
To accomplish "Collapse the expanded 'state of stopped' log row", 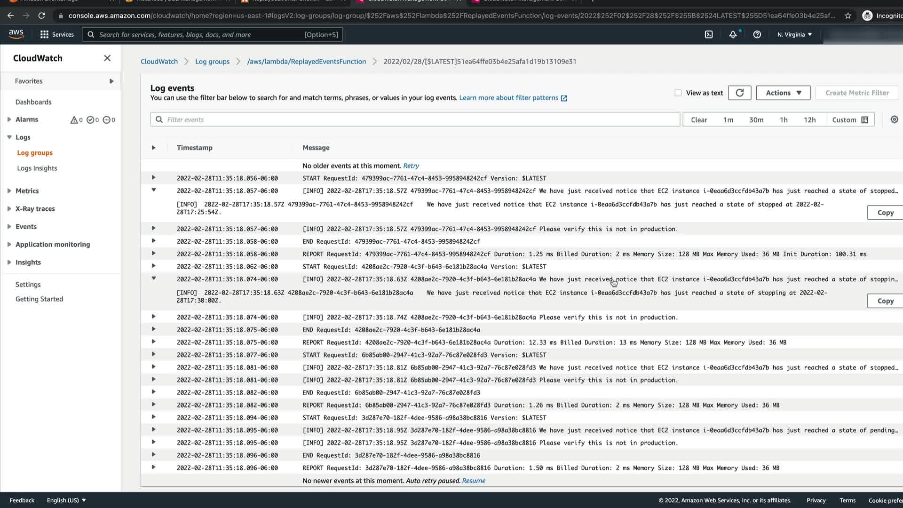I will 153,190.
